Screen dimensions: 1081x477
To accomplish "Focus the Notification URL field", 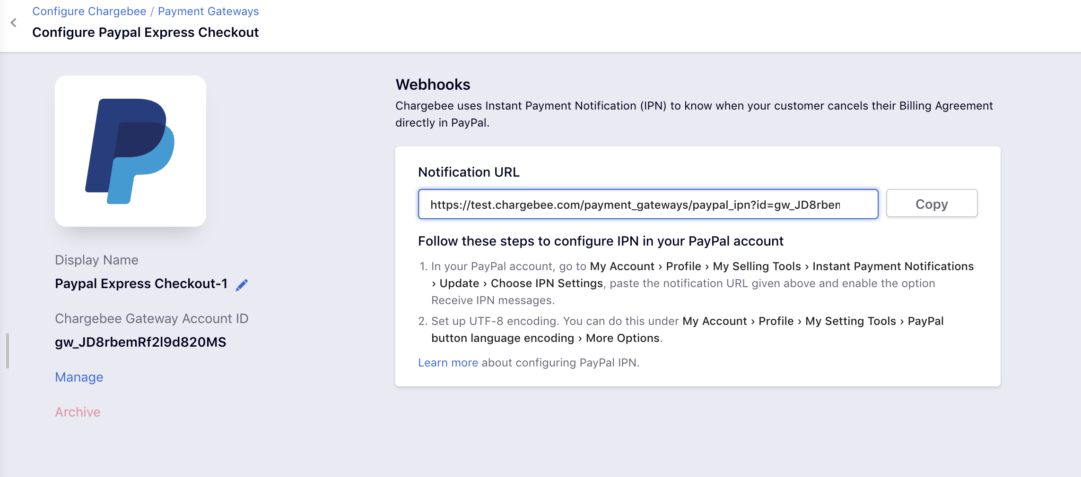I will click(648, 204).
